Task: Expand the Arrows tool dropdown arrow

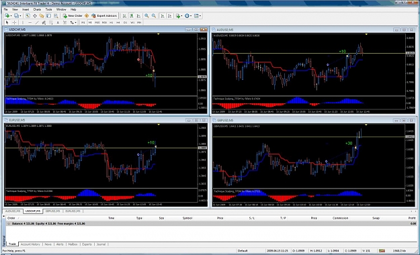Action: pos(76,22)
